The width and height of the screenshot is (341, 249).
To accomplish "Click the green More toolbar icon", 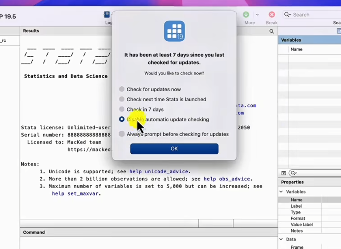I will [x=246, y=14].
